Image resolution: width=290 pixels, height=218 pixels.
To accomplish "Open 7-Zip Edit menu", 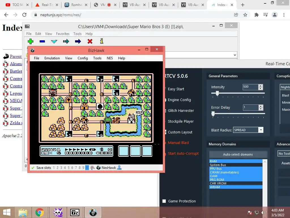I will (38, 34).
